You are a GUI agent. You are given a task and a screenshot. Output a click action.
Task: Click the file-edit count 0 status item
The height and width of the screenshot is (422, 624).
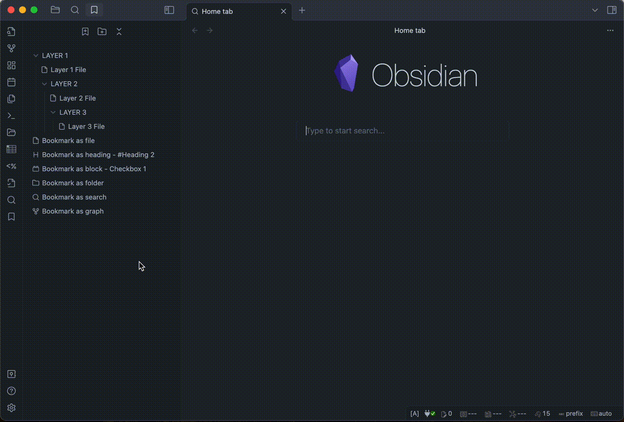(x=447, y=414)
